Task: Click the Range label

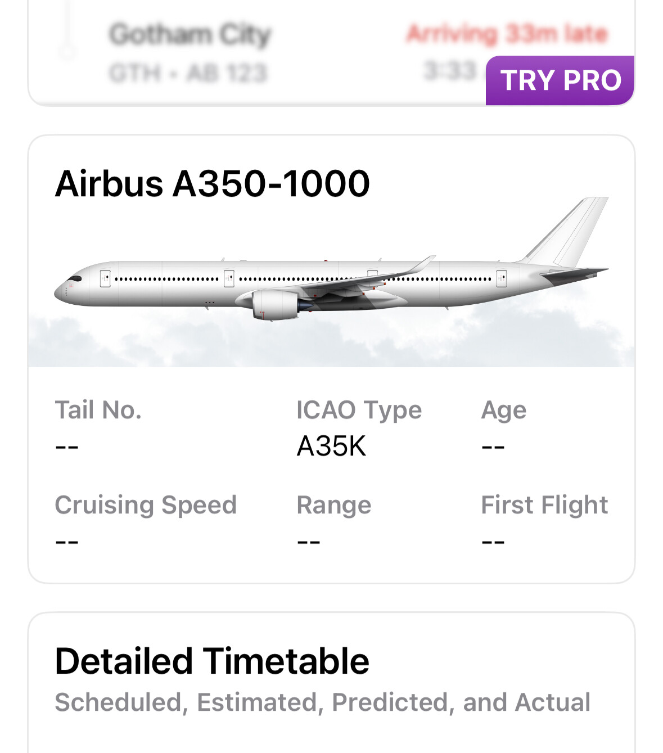Action: (x=333, y=505)
